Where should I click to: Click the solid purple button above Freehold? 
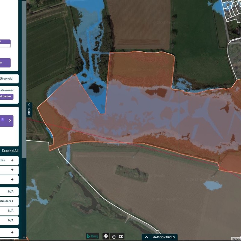coord(6,63)
